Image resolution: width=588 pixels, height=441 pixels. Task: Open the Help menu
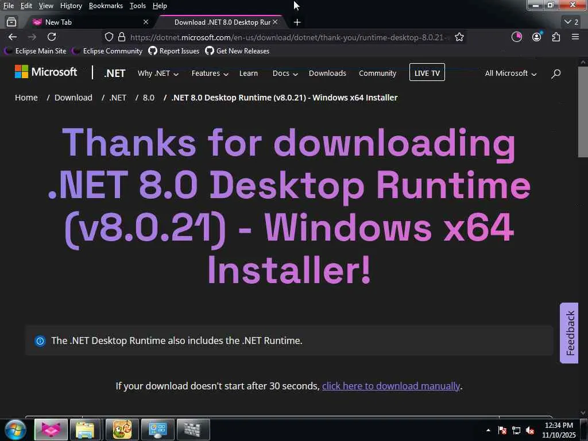point(160,6)
